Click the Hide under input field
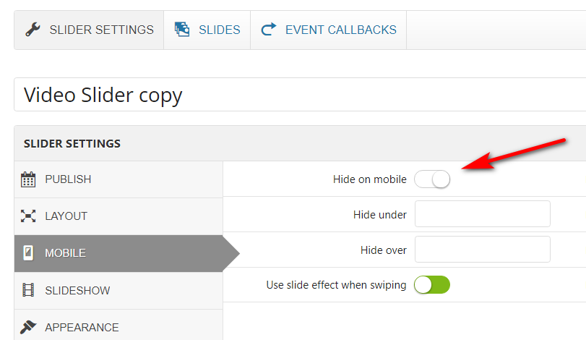The image size is (586, 340). (x=483, y=214)
